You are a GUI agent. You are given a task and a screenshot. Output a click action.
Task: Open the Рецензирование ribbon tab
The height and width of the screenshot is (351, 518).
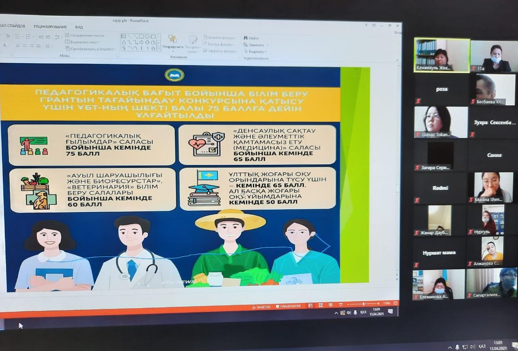click(x=50, y=27)
